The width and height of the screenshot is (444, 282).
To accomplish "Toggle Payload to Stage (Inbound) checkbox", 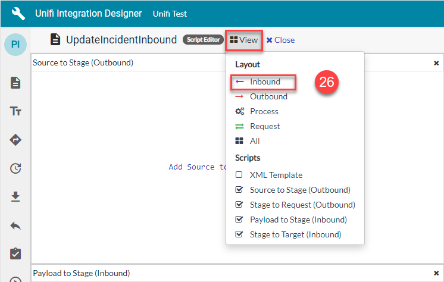I will click(x=239, y=220).
